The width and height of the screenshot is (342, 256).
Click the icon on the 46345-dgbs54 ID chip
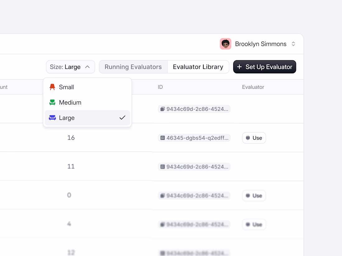(163, 138)
